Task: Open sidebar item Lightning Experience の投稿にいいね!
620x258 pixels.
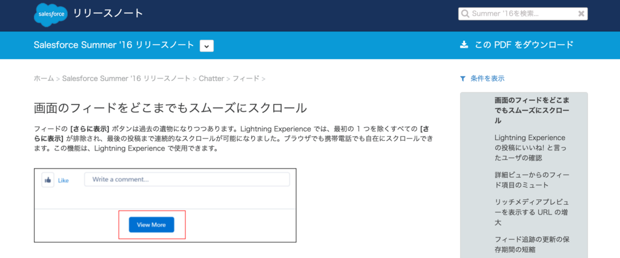Action: pyautogui.click(x=530, y=147)
